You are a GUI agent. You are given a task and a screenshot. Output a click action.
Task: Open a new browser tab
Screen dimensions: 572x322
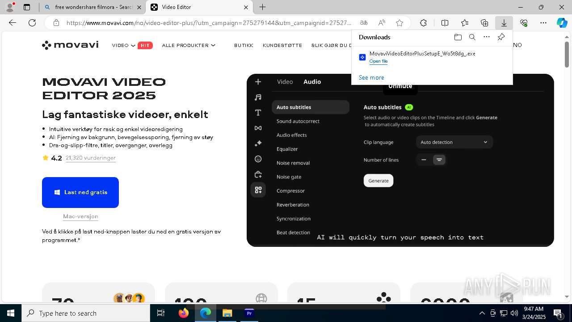tap(263, 7)
